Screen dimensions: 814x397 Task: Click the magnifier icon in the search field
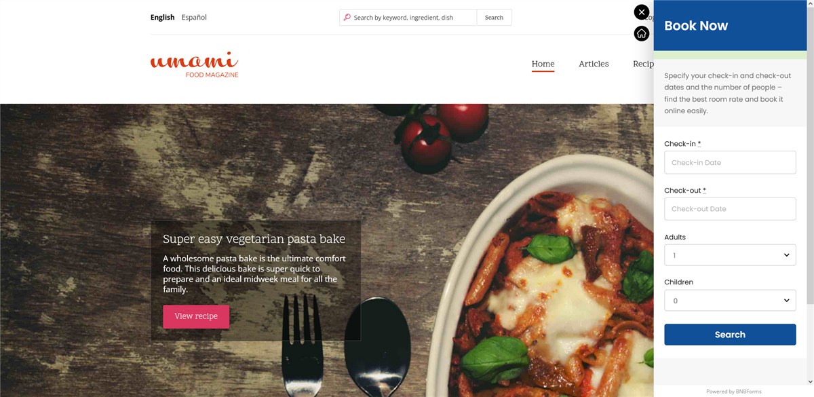(x=347, y=18)
